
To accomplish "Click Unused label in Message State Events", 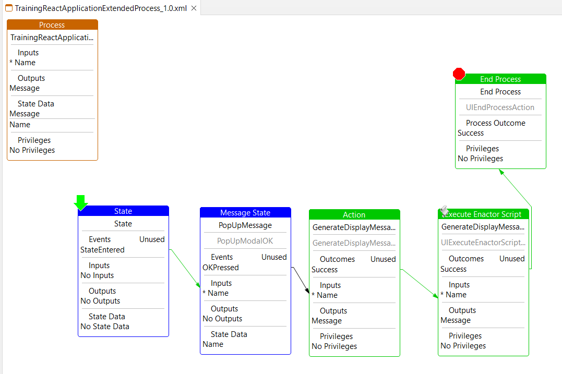I will (274, 257).
